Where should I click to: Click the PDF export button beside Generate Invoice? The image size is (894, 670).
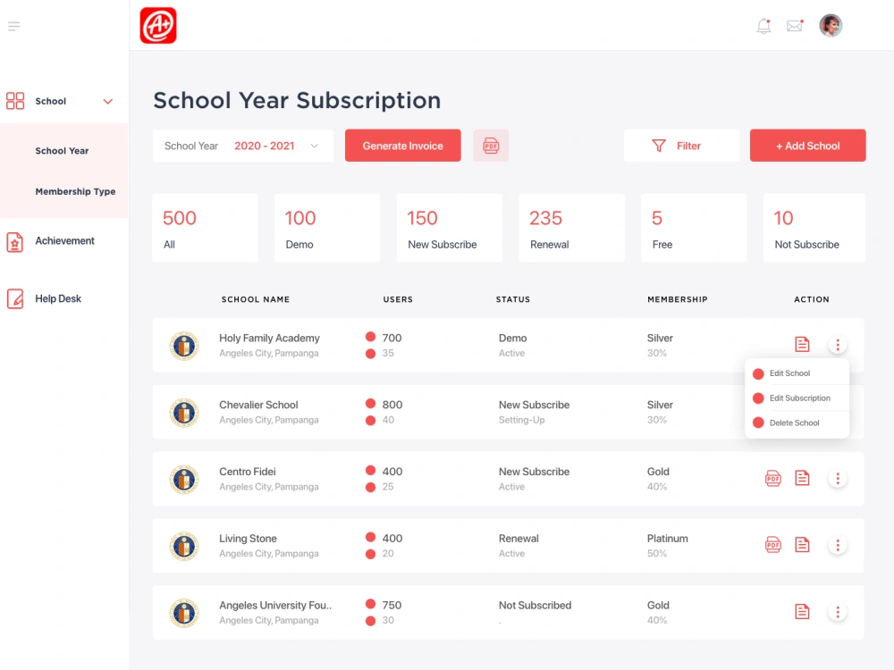[x=491, y=146]
